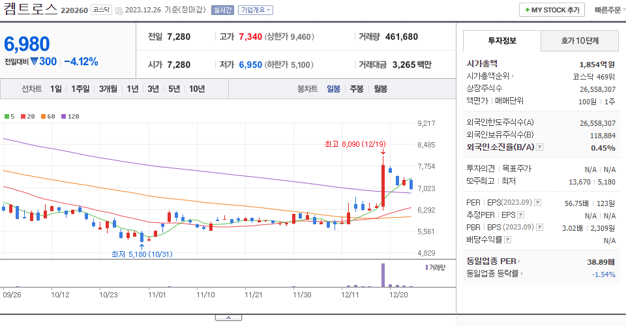626x326 pixels.
Task: Click 투자의견 | 목표주가 label
Action: [x=499, y=169]
